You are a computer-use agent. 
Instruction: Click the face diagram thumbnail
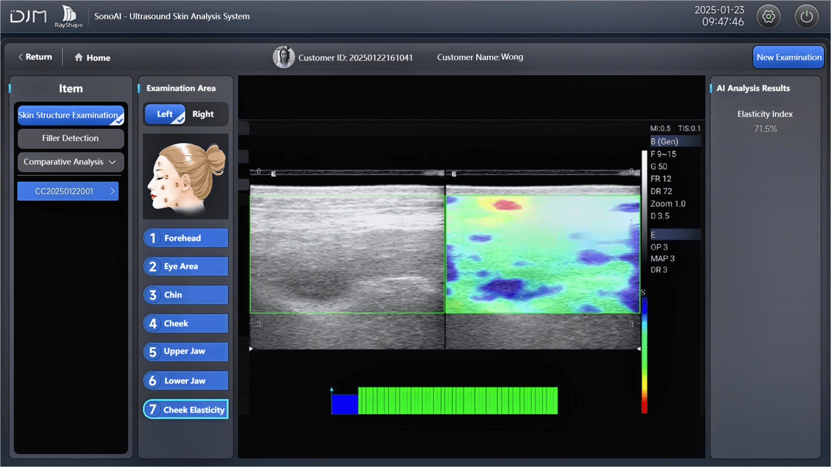tap(186, 176)
